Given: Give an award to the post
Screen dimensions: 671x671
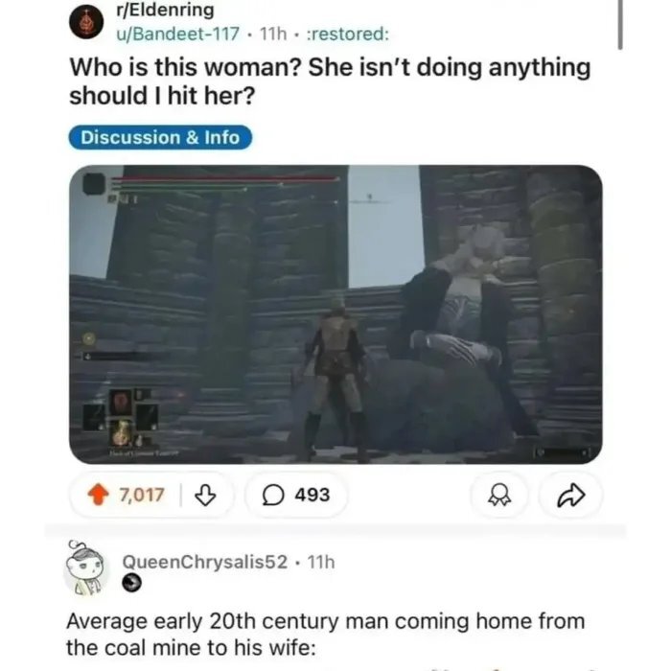Looking at the screenshot, I should pyautogui.click(x=499, y=496).
